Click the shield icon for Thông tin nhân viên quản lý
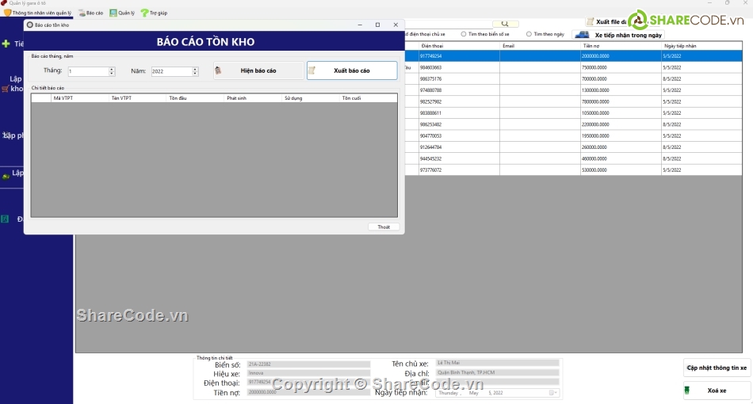Viewport: 753px width, 404px height. [7, 13]
